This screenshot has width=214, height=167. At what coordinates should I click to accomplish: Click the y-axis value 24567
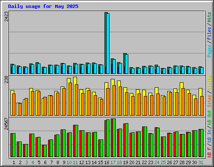pyautogui.click(x=6, y=124)
